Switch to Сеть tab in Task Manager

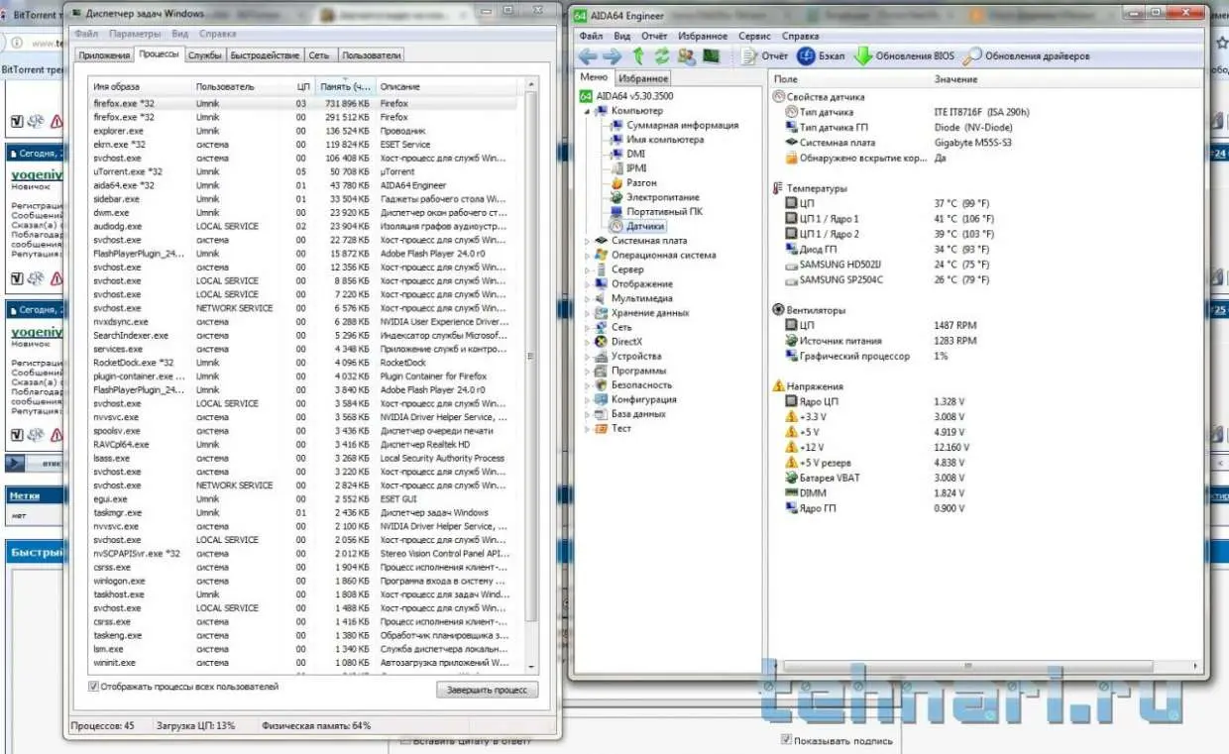[319, 55]
